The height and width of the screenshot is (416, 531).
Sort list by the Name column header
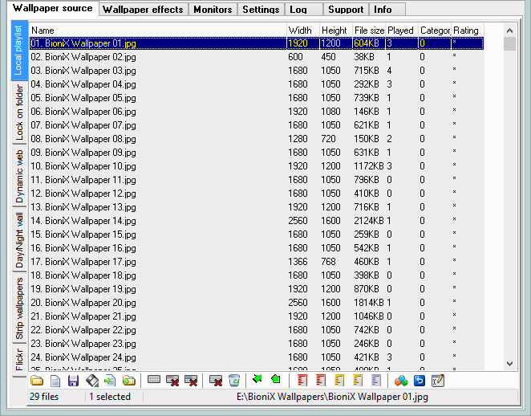point(158,31)
